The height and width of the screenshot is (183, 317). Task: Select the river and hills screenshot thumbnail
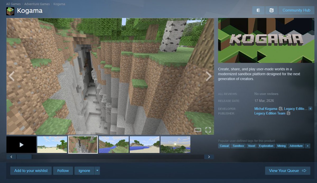[x=114, y=145]
